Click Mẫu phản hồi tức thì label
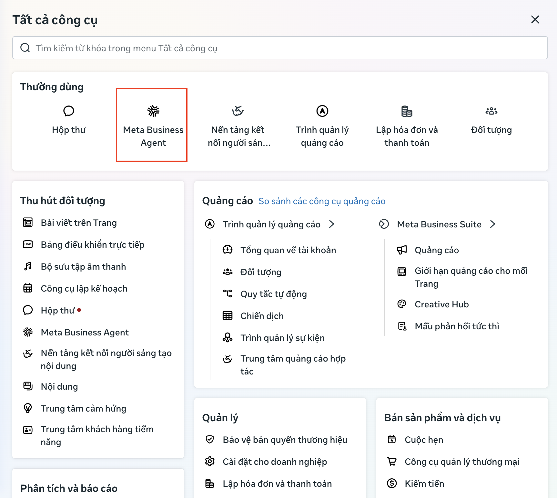557x498 pixels. tap(457, 326)
